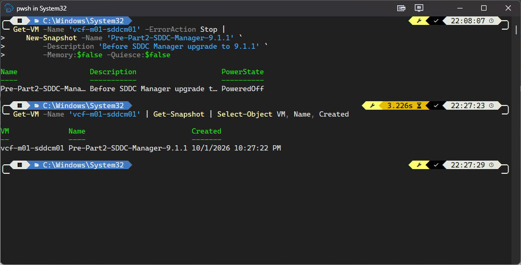
Task: Click the Windows logo in the 22:27:29 prompt
Action: [20, 165]
